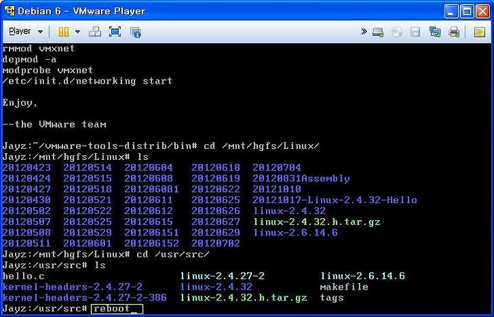This screenshot has height=317, width=494.
Task: Click the floppy drive device icon
Action: pos(415,32)
